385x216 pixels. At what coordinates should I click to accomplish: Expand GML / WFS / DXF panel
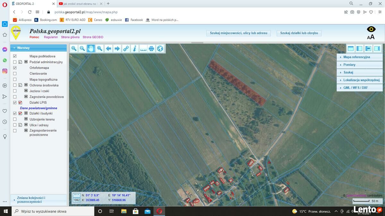(x=359, y=88)
